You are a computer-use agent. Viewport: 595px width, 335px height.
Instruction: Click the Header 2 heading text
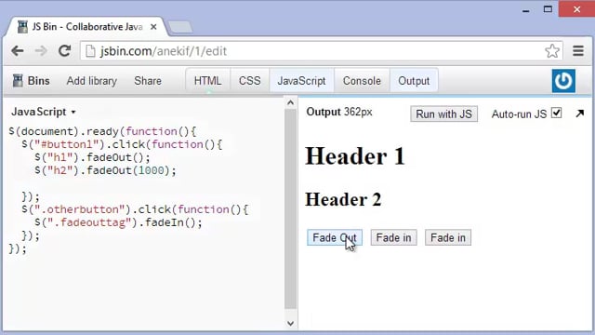coord(343,199)
